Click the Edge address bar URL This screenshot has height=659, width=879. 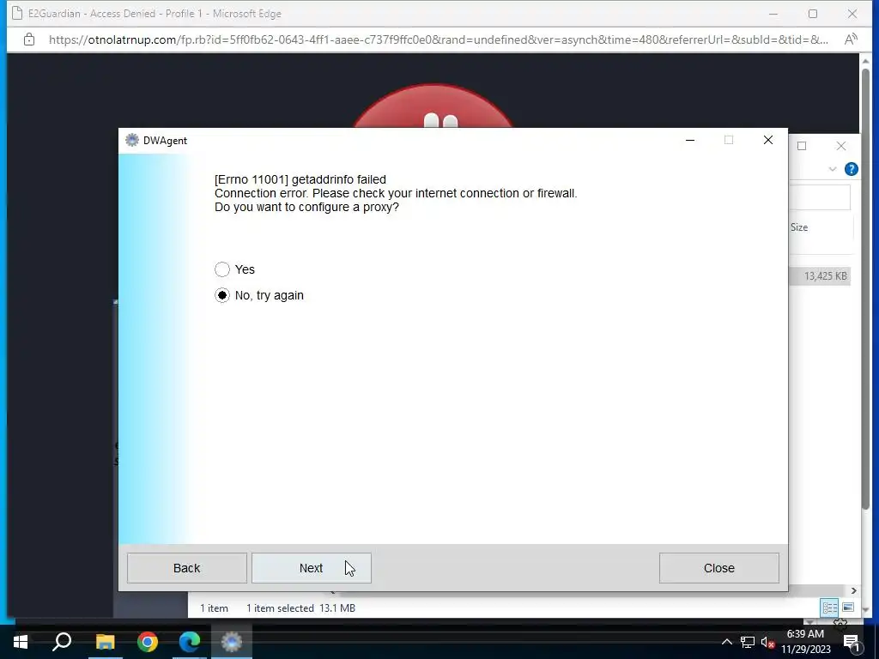click(x=439, y=39)
